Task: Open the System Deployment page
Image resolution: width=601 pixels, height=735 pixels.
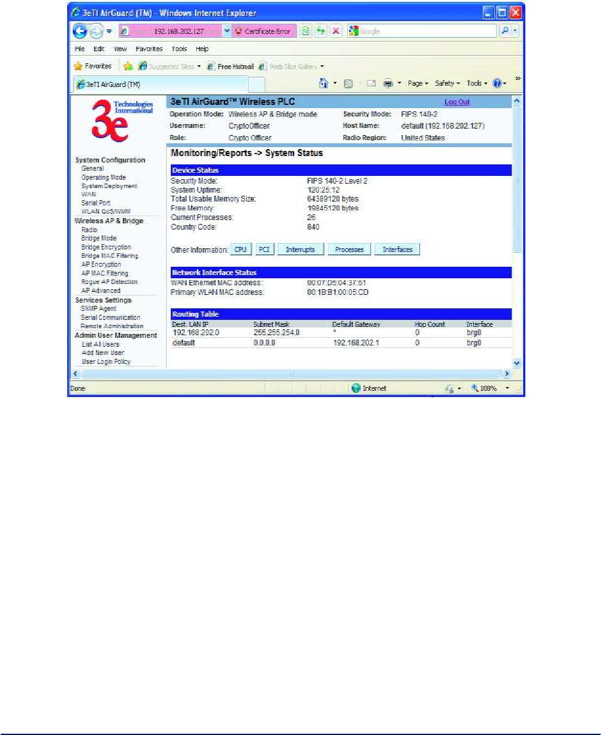Action: click(x=109, y=186)
